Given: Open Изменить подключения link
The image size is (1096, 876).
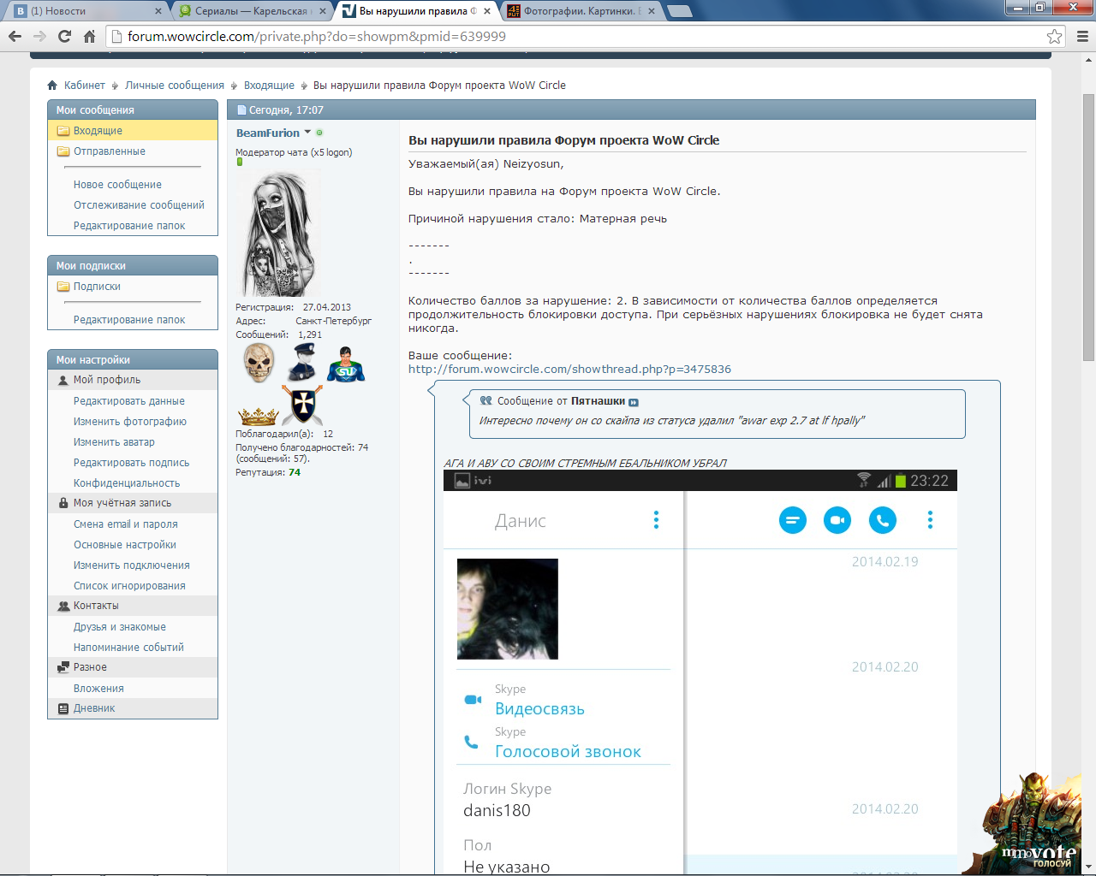Looking at the screenshot, I should click(132, 565).
